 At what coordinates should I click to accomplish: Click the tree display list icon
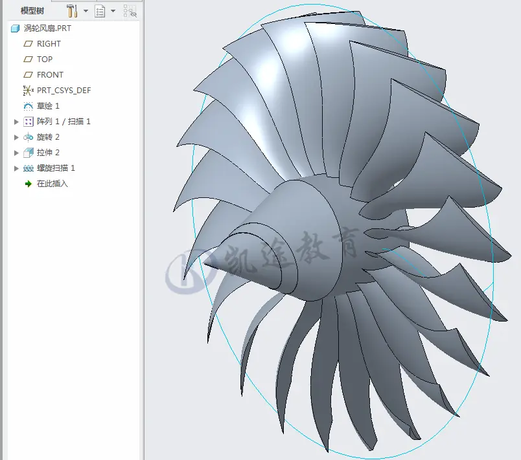pyautogui.click(x=100, y=11)
